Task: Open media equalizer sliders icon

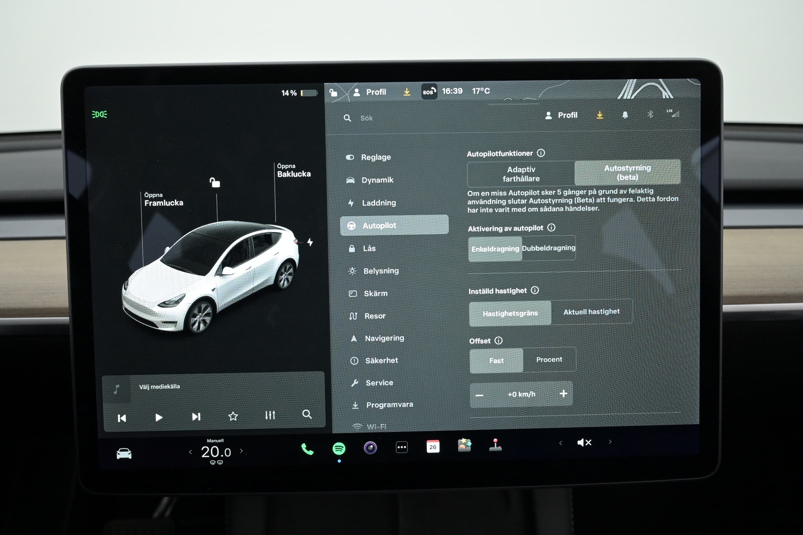Action: (270, 415)
